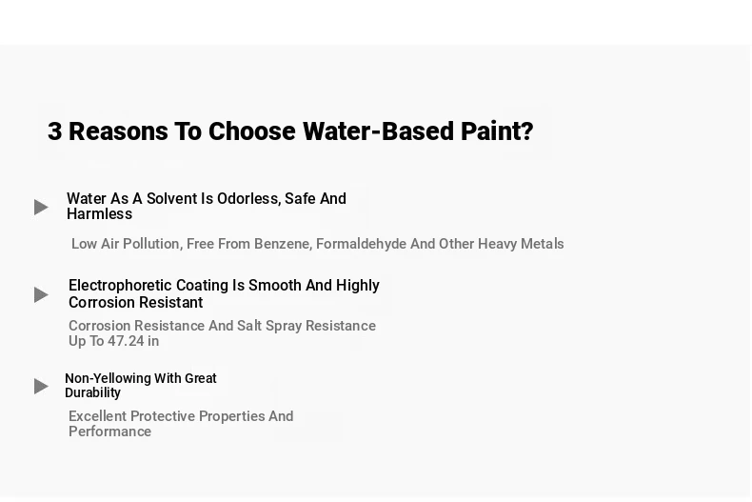Click the word Electrophoretic
752x502 pixels.
(120, 286)
